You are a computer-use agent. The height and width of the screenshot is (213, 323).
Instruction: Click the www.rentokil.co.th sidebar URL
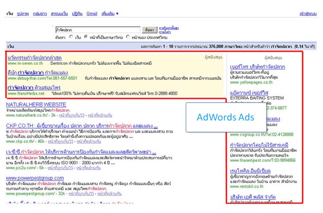tap(247, 187)
